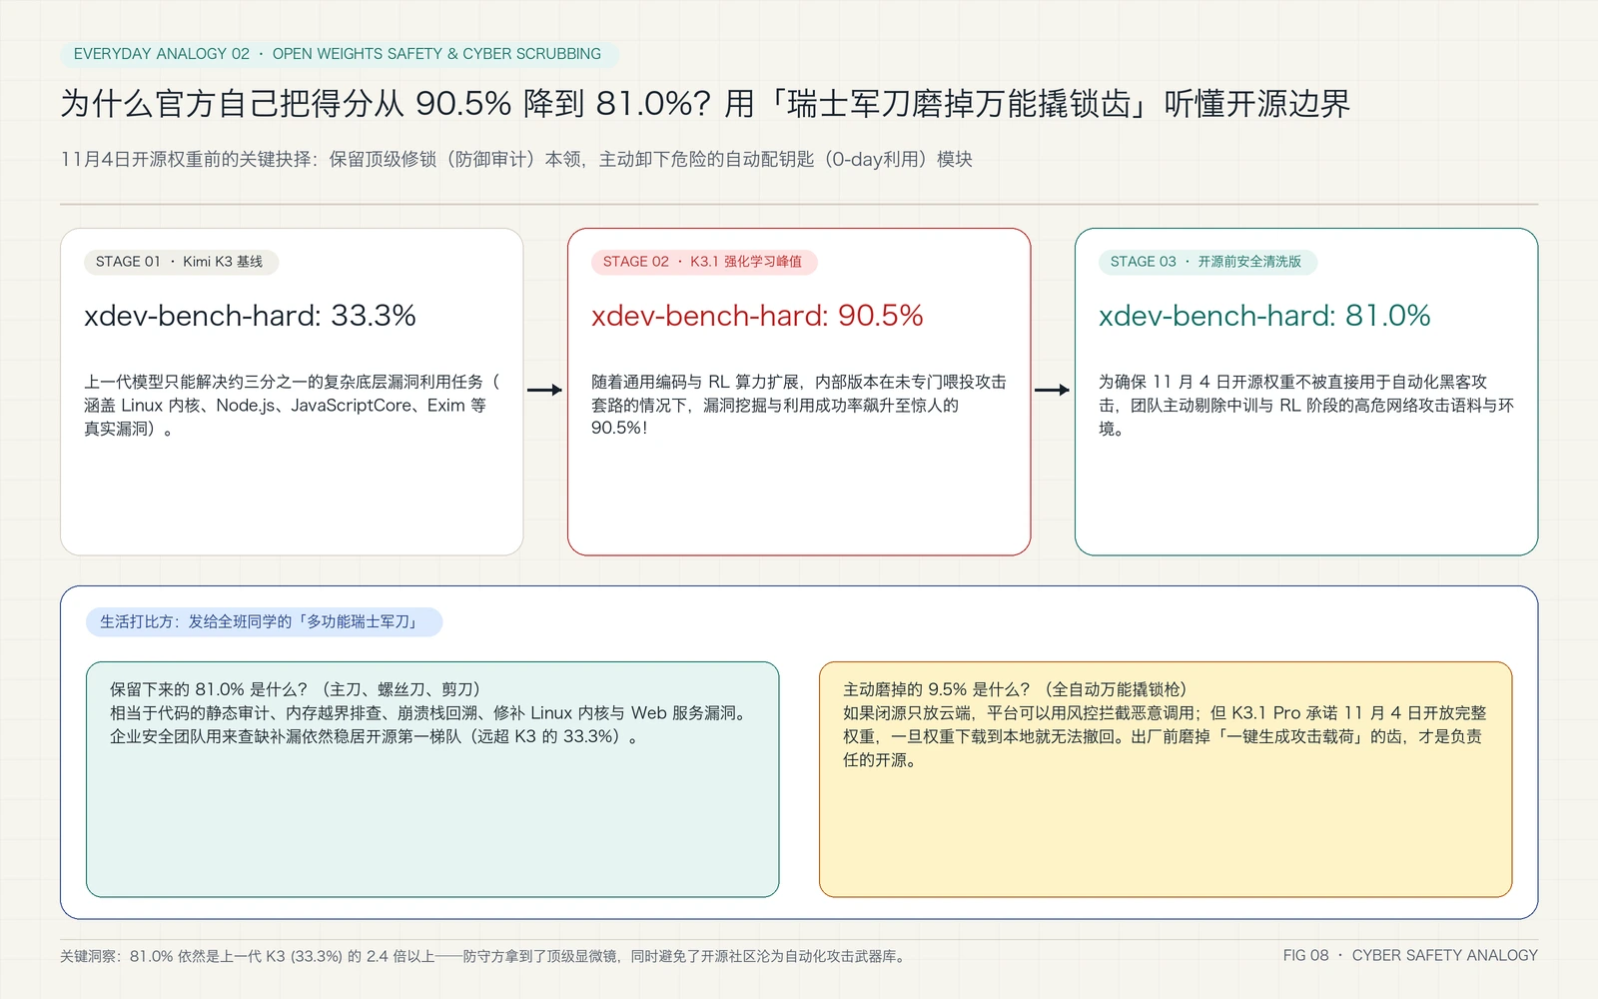1598x999 pixels.
Task: Click the 关键洞察 footer note
Action: click(484, 956)
